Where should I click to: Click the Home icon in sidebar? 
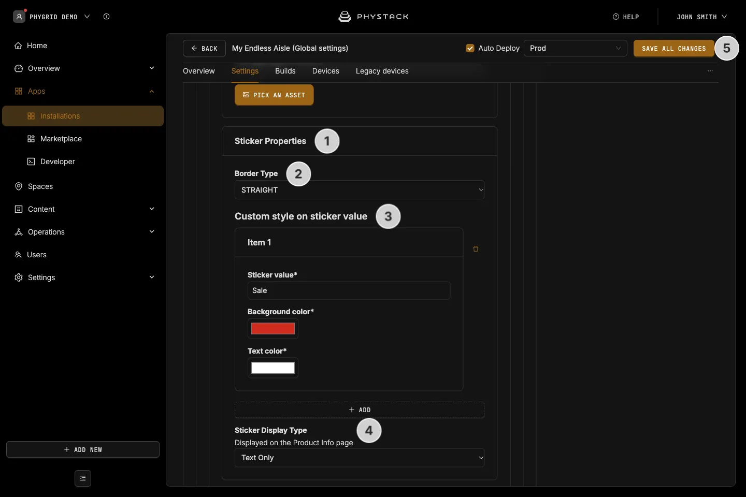tap(18, 46)
